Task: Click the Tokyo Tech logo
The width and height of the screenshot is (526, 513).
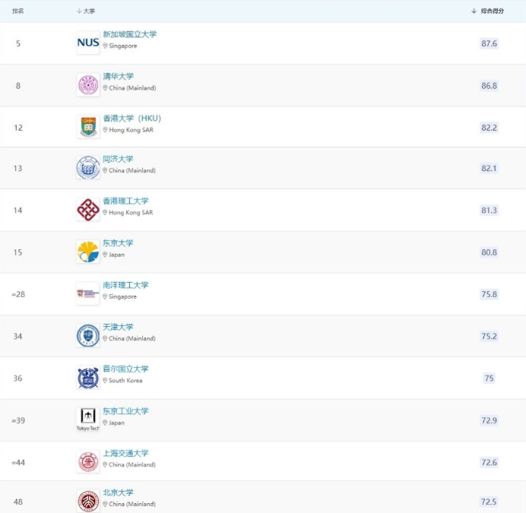Action: tap(88, 420)
